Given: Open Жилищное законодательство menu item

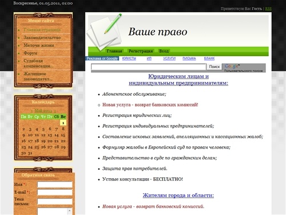Looking at the screenshot, I should click(x=38, y=76).
